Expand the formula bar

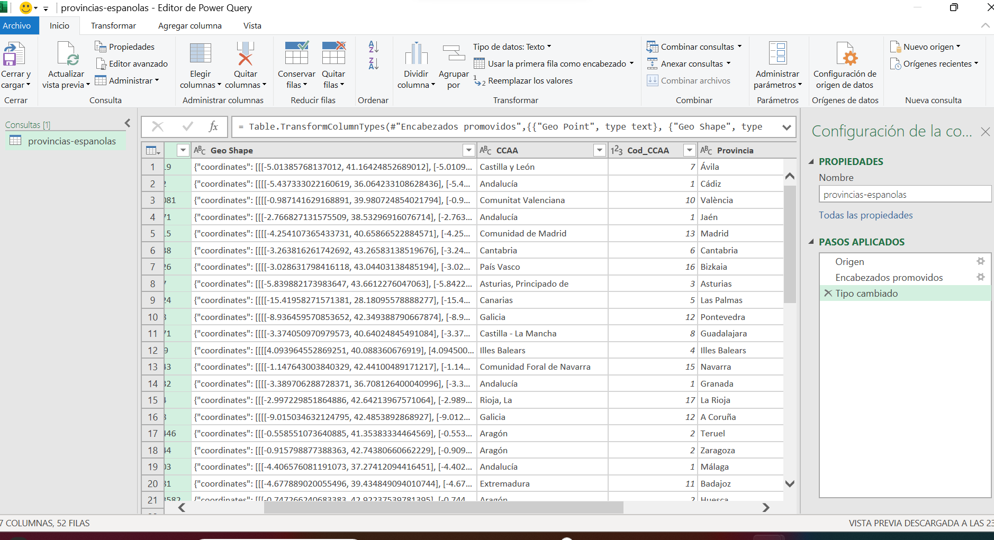[787, 127]
